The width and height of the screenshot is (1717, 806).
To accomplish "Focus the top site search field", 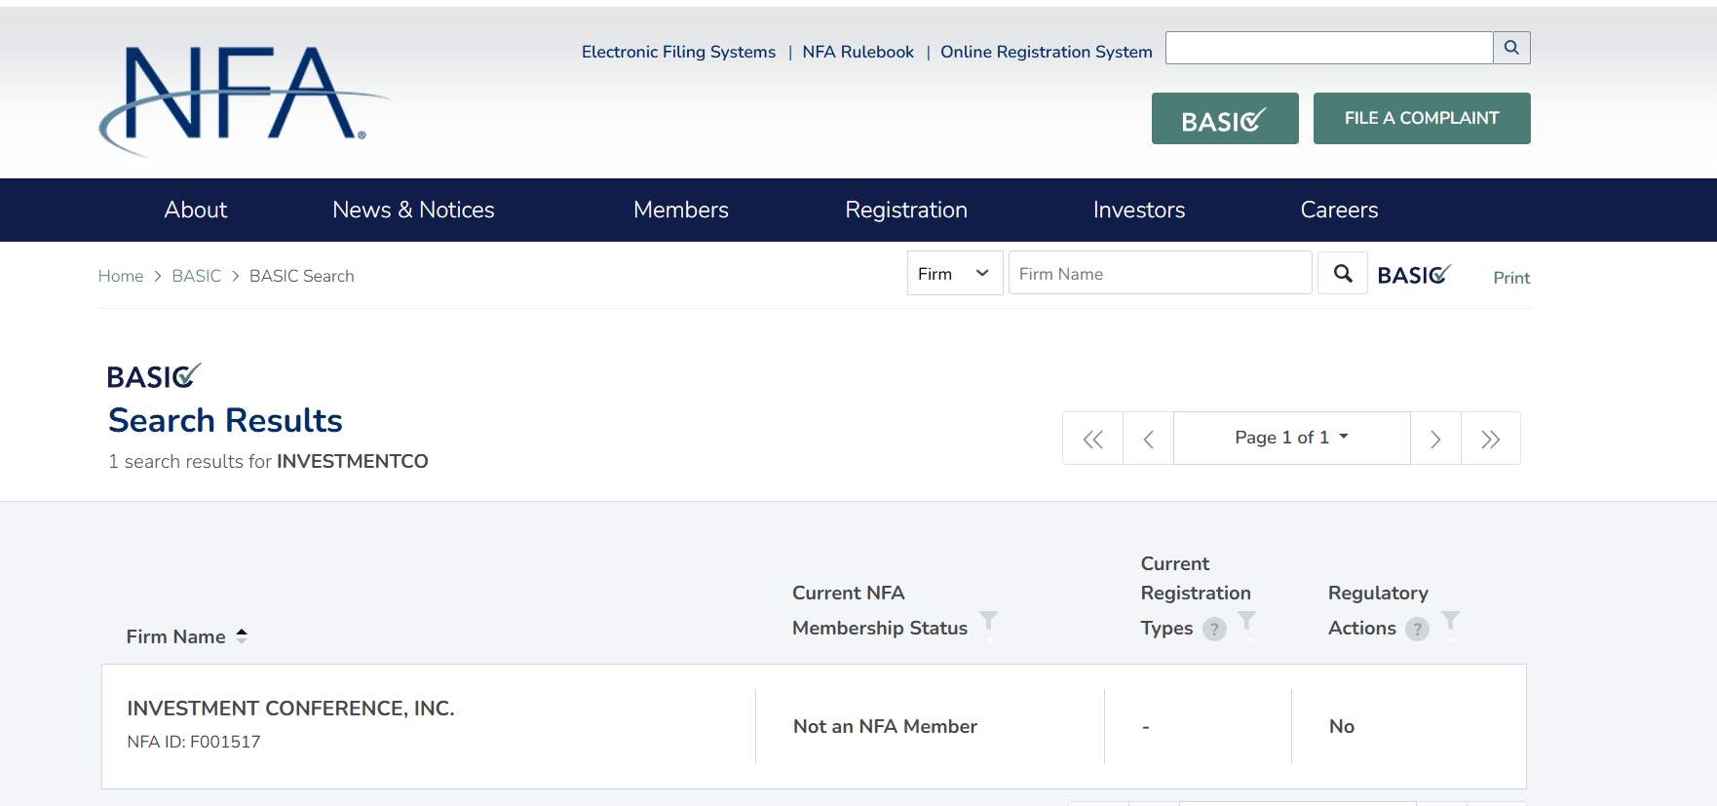I will pyautogui.click(x=1329, y=48).
